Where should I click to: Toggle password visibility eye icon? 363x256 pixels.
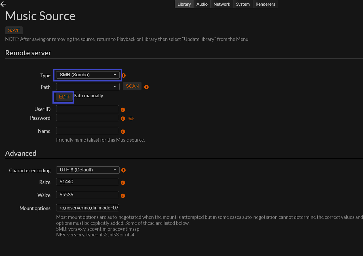coord(131,118)
